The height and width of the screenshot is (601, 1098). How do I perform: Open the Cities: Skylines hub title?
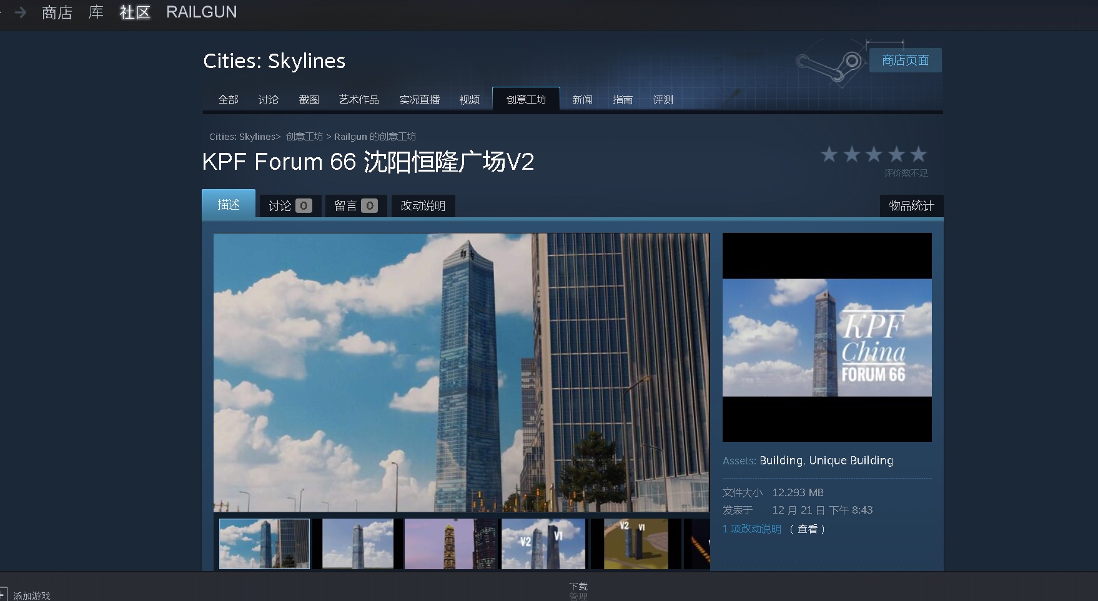click(x=274, y=61)
